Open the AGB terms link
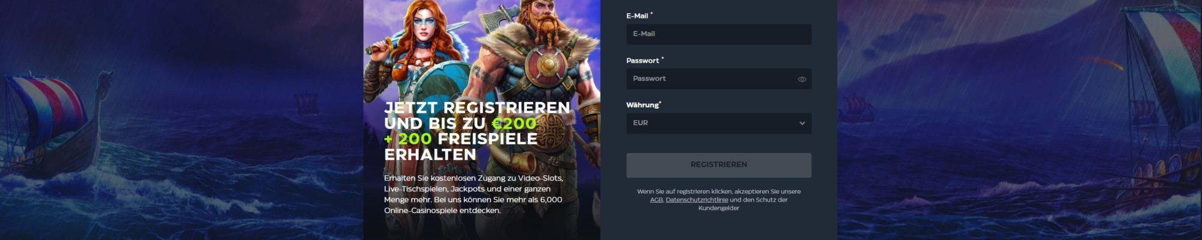Viewport: 1202px width, 240px height. click(656, 200)
